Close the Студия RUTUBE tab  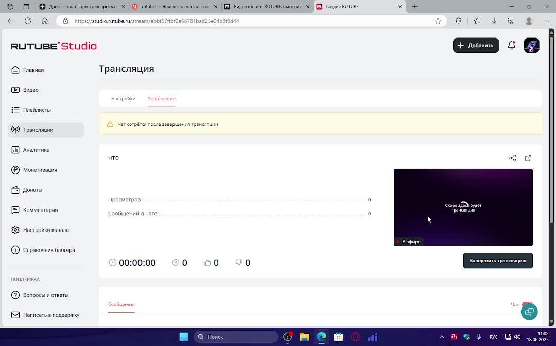(x=400, y=6)
